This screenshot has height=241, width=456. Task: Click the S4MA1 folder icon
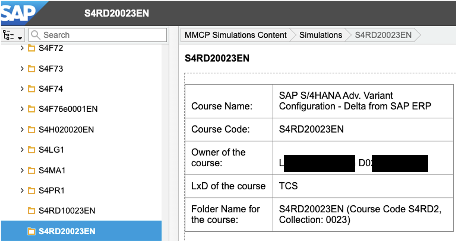[31, 170]
